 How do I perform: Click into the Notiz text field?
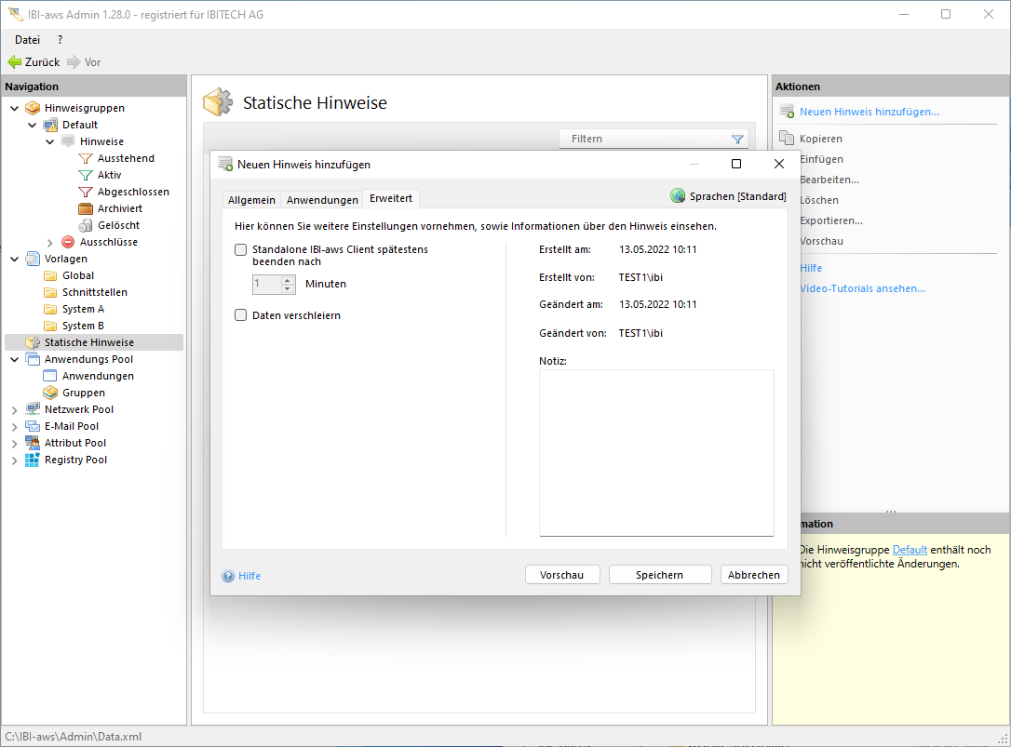(x=655, y=452)
